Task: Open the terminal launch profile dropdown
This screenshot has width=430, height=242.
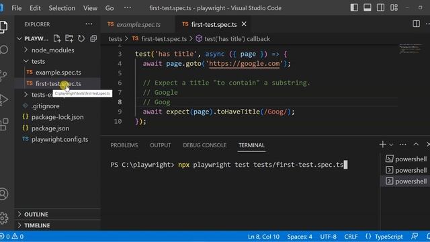Action: click(391, 145)
